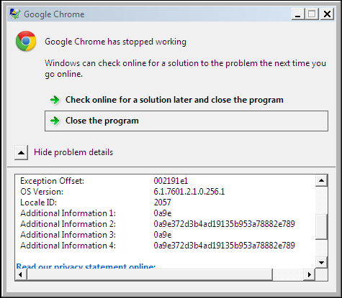Viewport: 342px width, 298px height.
Task: Close the crash dialog with X button
Action: point(327,14)
